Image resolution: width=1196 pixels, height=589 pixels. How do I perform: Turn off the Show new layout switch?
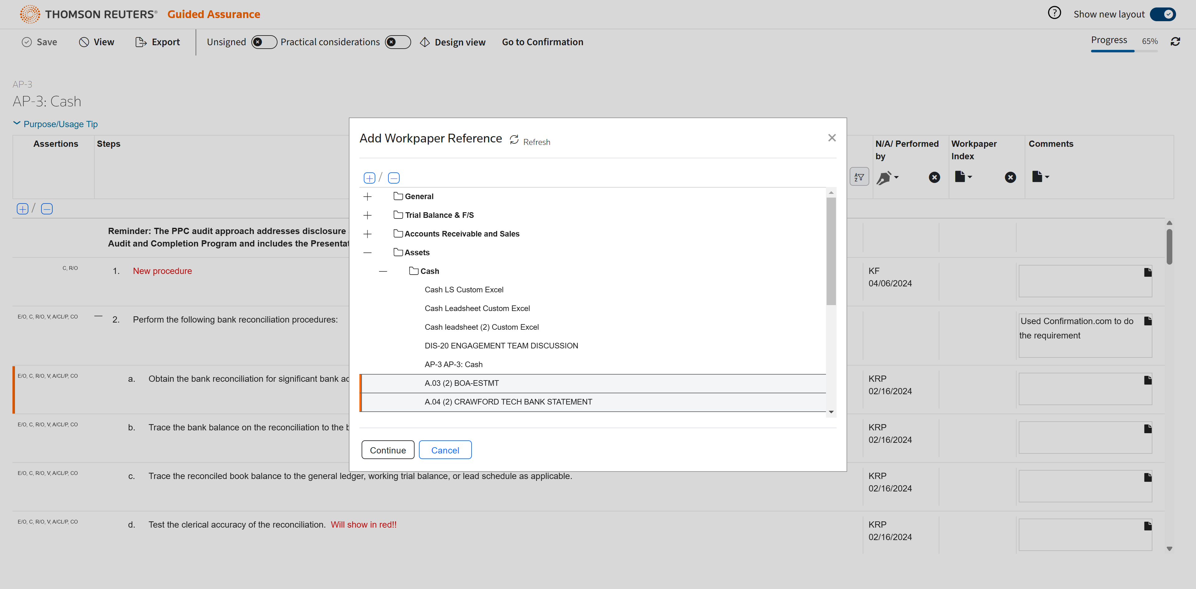point(1163,14)
